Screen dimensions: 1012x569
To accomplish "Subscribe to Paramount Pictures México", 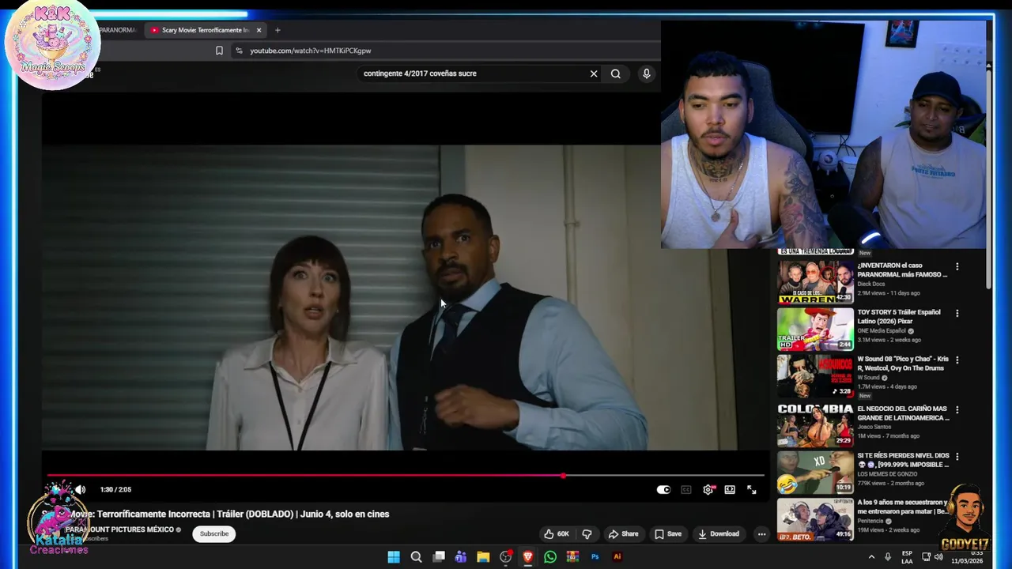I will [214, 534].
